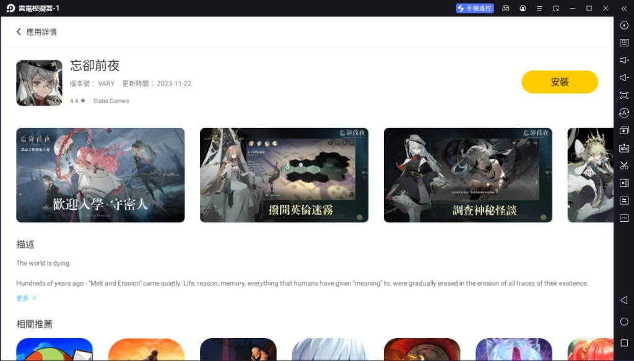
Task: Open the second recommended app with orange icon
Action: pyautogui.click(x=146, y=349)
